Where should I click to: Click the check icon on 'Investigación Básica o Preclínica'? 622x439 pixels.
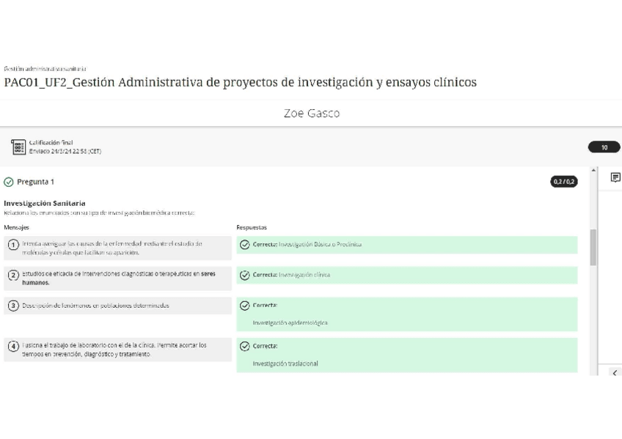pos(244,245)
